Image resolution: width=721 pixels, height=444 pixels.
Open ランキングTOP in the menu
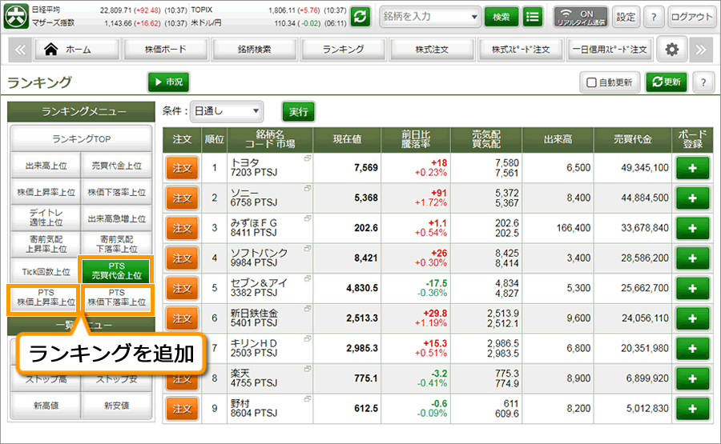[x=82, y=138]
